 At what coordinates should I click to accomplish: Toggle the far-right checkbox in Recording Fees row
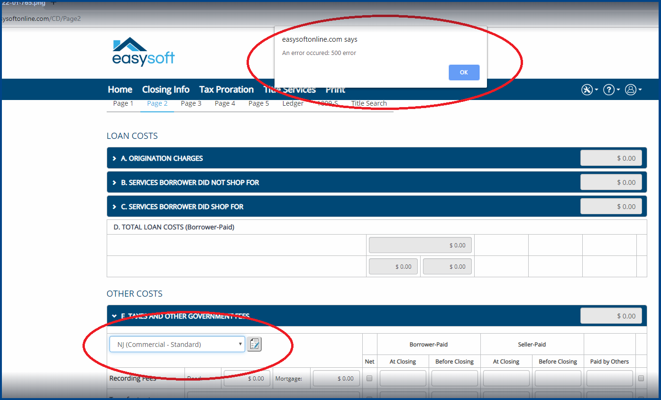(641, 378)
